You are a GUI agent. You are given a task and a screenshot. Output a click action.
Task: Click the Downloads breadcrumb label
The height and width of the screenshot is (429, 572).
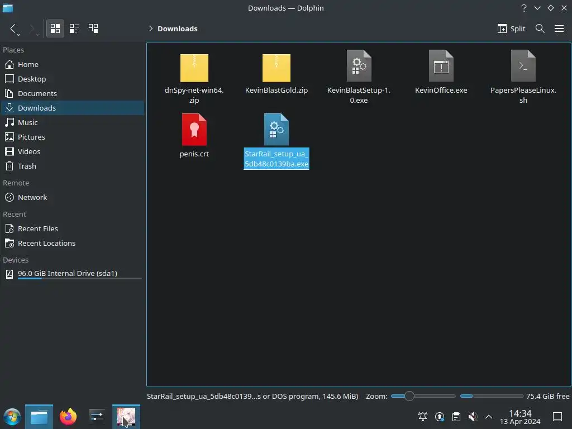coord(177,28)
